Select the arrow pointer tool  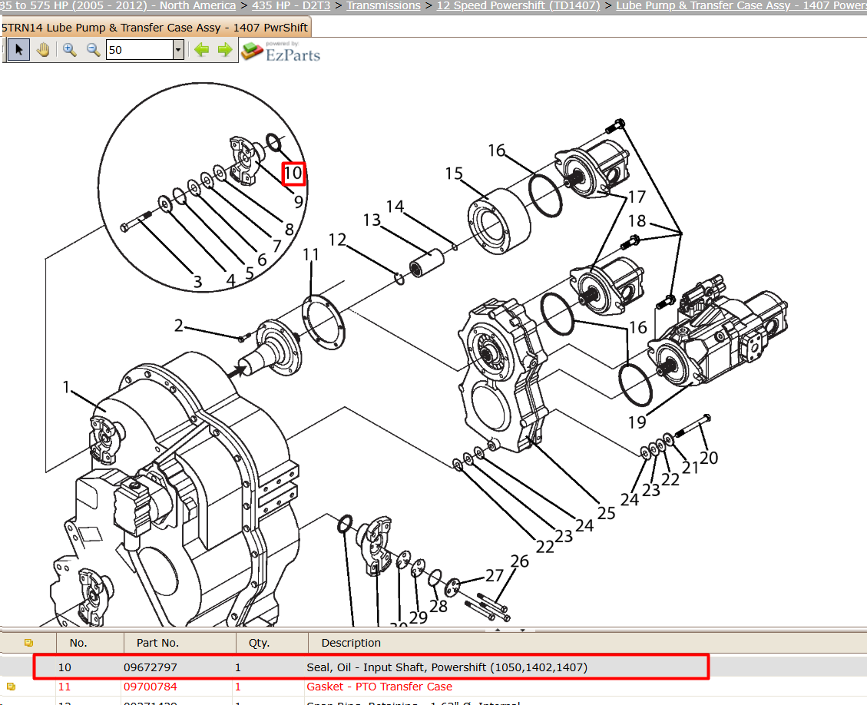pyautogui.click(x=18, y=50)
